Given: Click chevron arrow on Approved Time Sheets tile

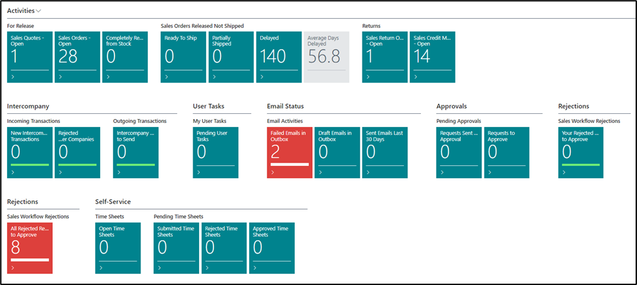Looking at the screenshot, I should [254, 268].
